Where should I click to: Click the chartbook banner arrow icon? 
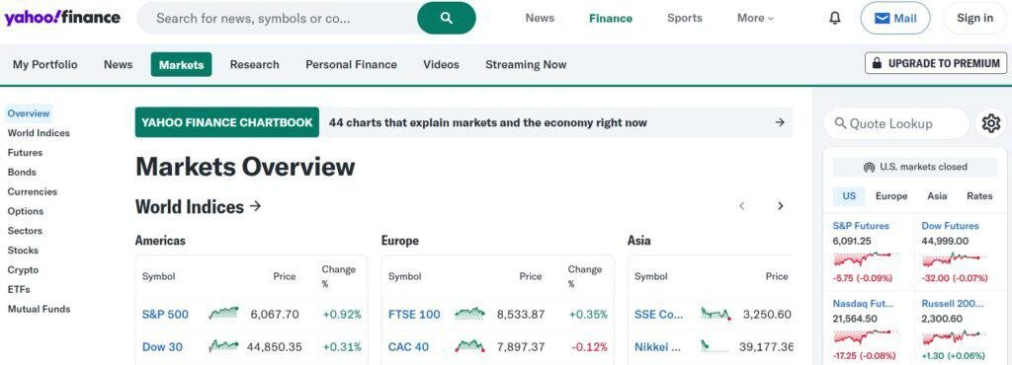(780, 122)
